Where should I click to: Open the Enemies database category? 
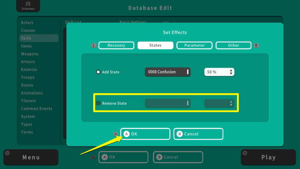[29, 70]
